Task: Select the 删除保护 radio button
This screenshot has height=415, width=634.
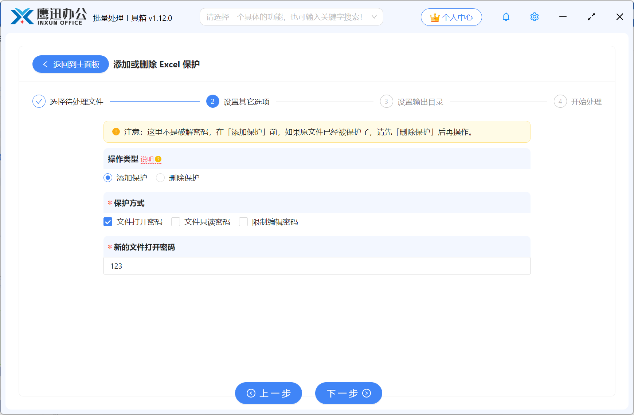Action: [x=160, y=178]
